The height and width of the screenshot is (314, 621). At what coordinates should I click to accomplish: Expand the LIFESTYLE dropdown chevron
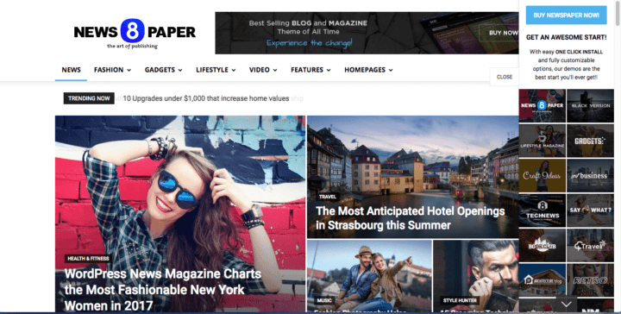tap(234, 70)
